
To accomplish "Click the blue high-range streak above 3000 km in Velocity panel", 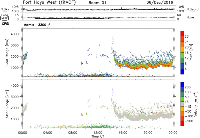I will pos(113,91).
